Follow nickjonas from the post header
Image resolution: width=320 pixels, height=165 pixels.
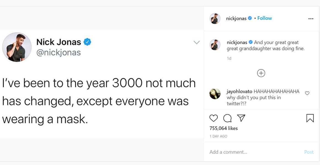pyautogui.click(x=265, y=18)
